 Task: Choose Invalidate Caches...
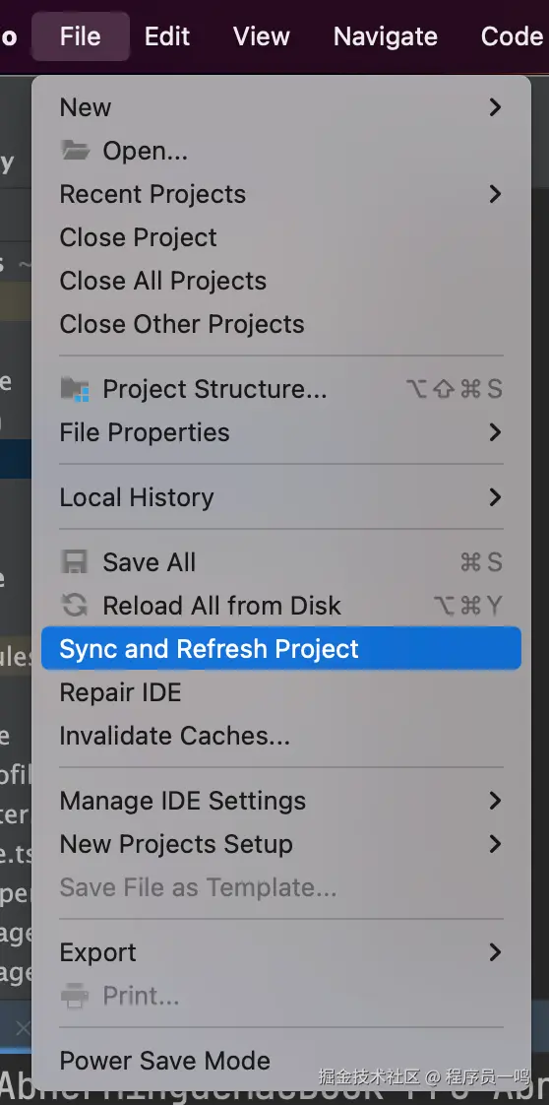tap(281, 736)
